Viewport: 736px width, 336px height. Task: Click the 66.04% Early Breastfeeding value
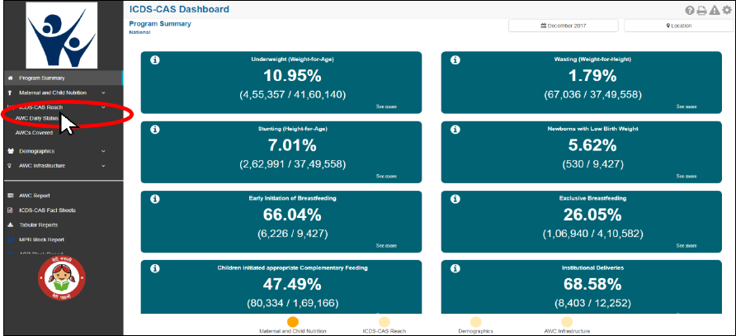[x=292, y=215]
